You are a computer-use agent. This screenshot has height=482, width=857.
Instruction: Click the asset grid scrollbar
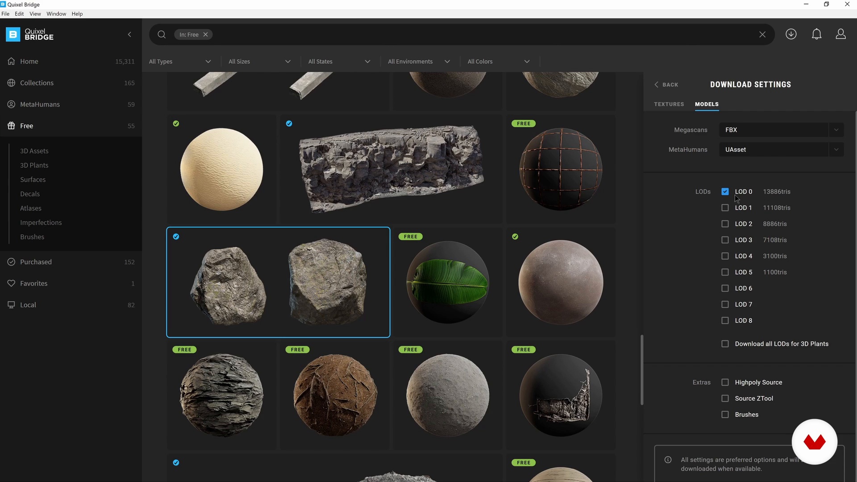[x=642, y=370]
